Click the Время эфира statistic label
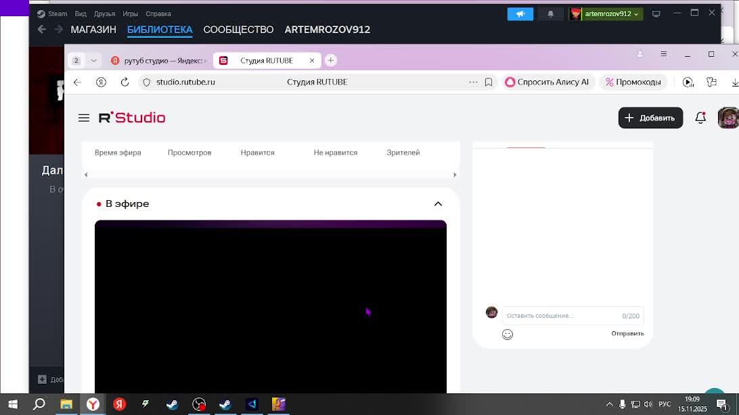 pyautogui.click(x=118, y=153)
